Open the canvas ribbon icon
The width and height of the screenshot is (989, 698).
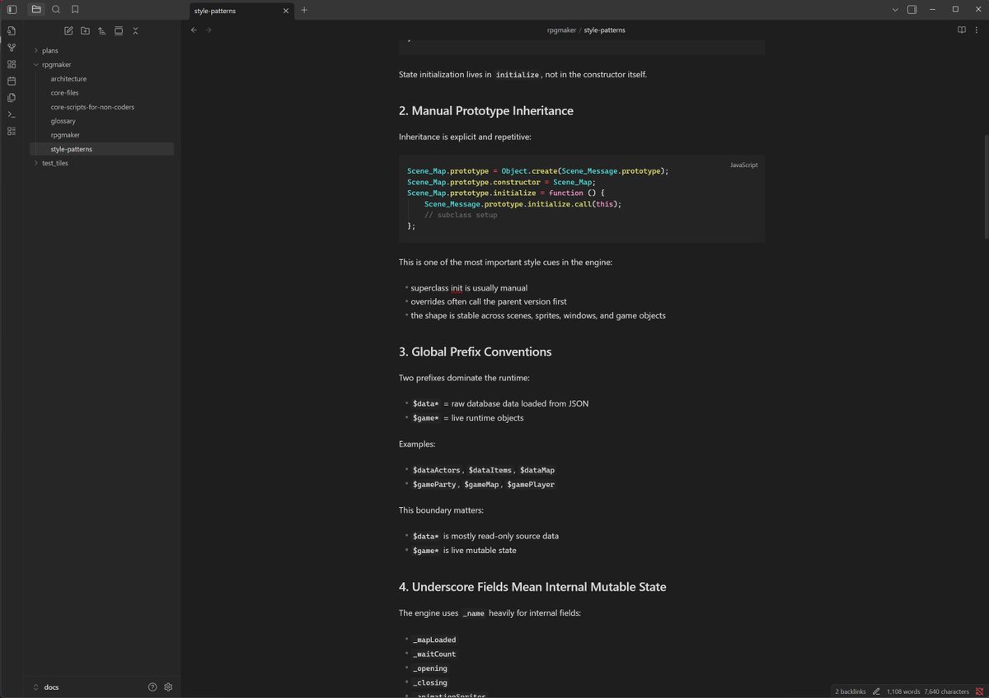[12, 64]
